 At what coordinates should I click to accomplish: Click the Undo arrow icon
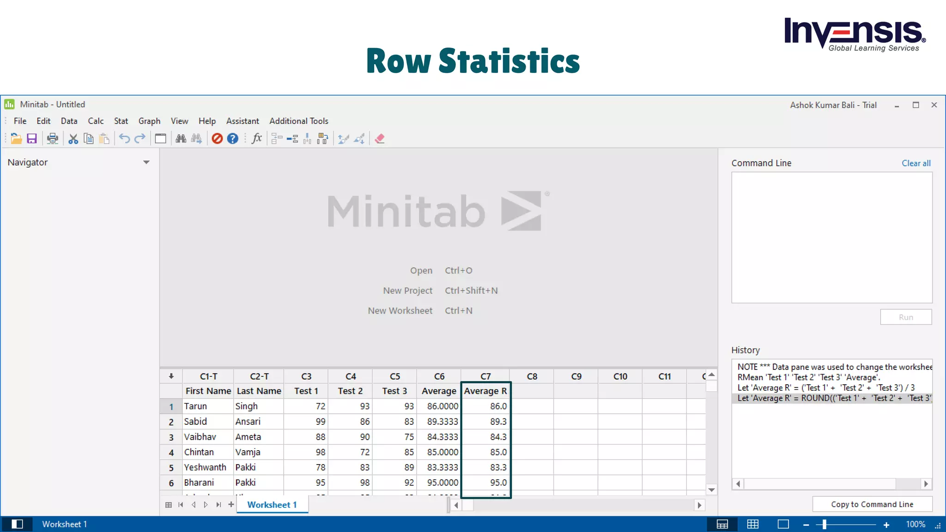124,139
